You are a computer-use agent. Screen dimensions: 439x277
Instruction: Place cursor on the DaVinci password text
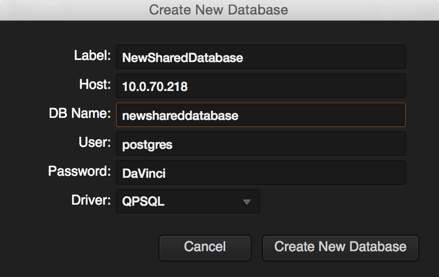coord(144,174)
